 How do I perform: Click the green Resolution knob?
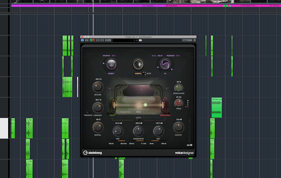click(178, 88)
